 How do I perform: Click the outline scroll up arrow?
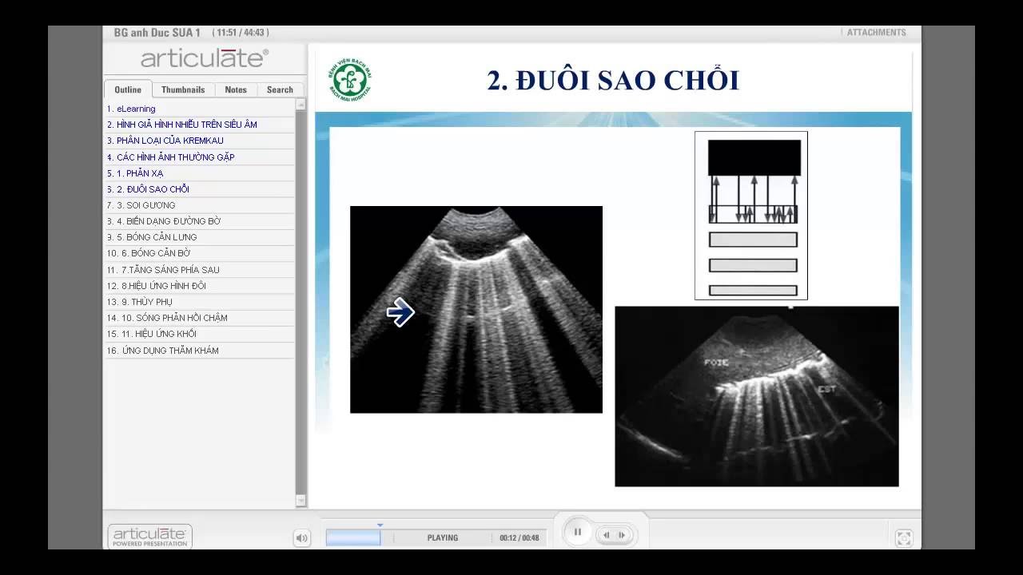(301, 104)
